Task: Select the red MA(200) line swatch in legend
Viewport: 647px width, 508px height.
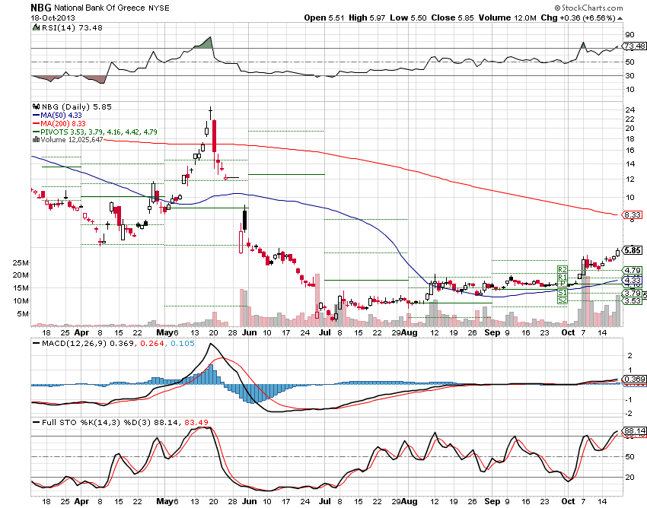Action: 37,124
